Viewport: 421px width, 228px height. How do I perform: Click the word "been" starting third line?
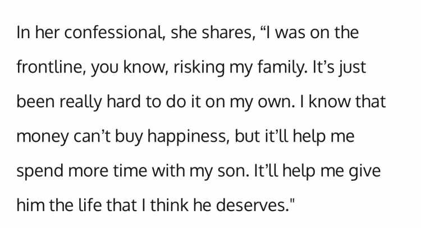36,102
